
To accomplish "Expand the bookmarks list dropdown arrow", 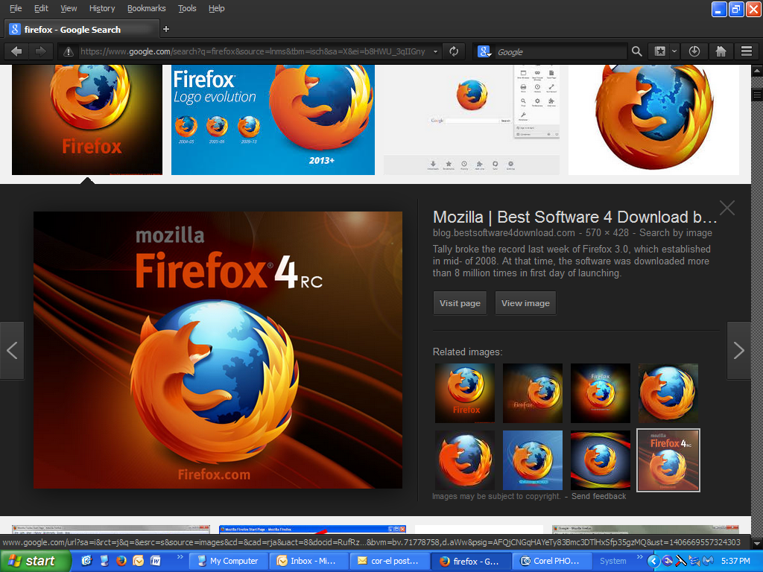I will click(x=674, y=51).
